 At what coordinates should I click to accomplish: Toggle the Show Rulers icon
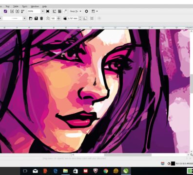54,11
